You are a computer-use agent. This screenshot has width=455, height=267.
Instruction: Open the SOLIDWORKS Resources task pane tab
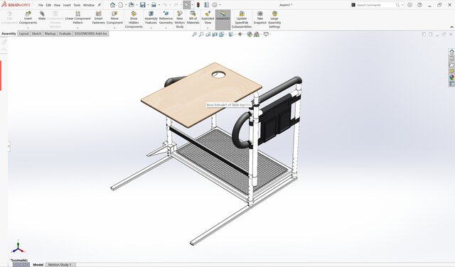coord(452,52)
